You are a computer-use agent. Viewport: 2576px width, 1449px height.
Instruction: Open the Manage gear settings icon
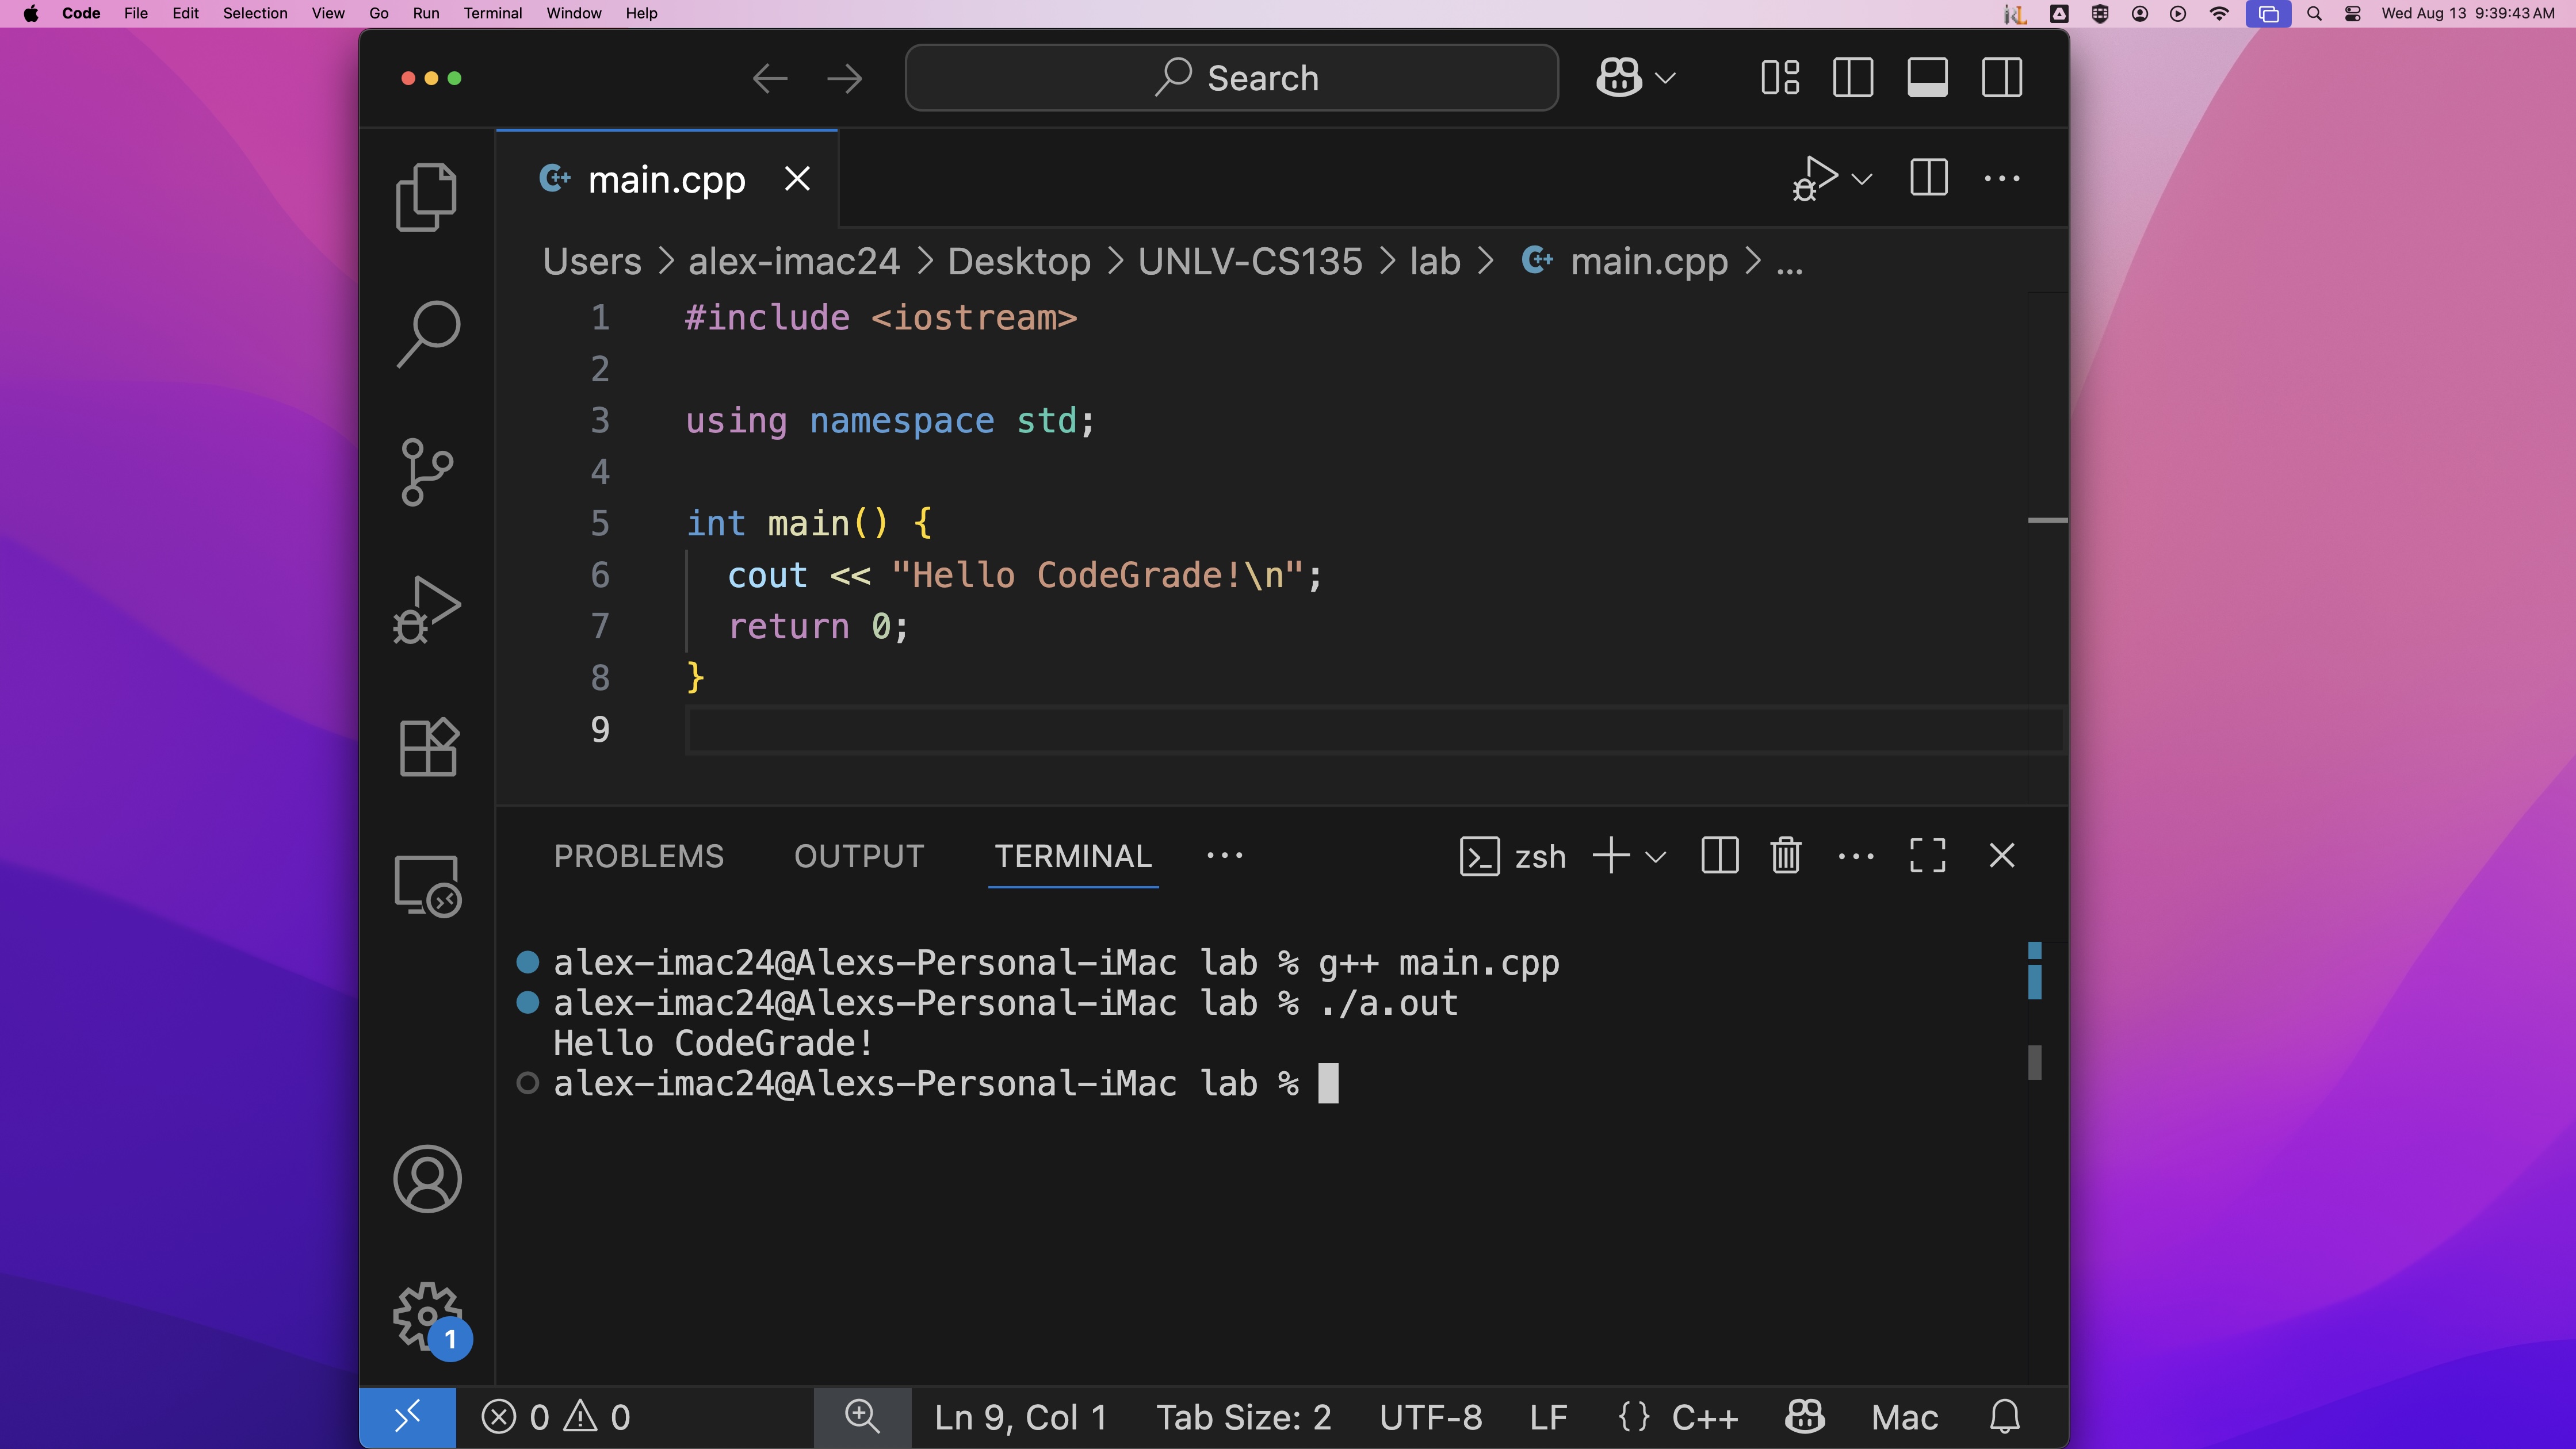click(427, 1315)
